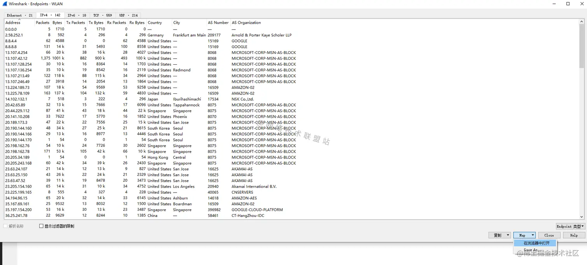Click the Map button
Screen dimensions: 587x265
(522, 235)
